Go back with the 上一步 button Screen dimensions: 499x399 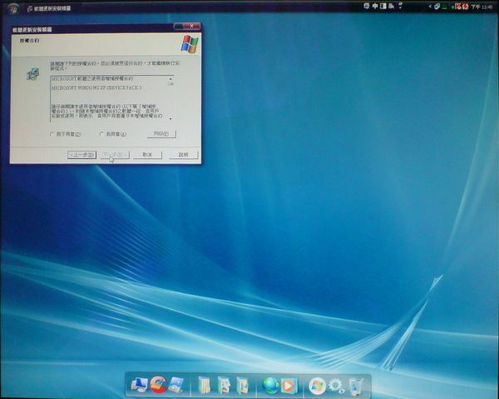point(82,155)
